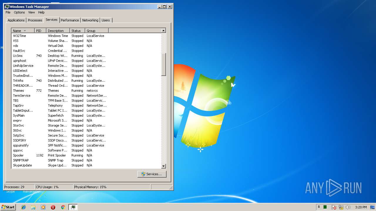Select the VSS service row
Image resolution: width=376 pixels, height=211 pixels.
click(86, 41)
